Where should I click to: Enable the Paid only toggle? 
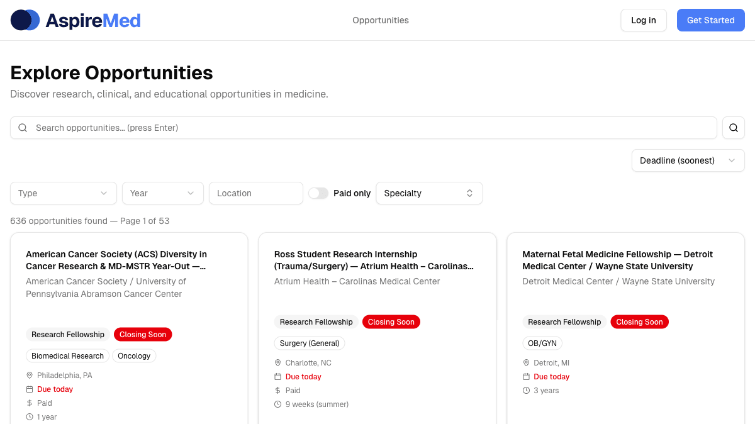[x=318, y=193]
